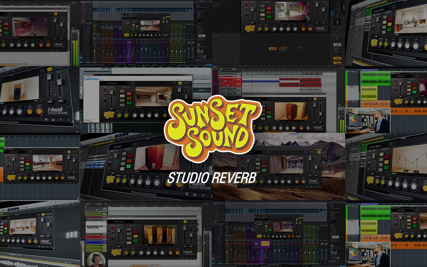Select preset slot A in VAX Snare 2 plugin
427x267 pixels.
click(185, 222)
